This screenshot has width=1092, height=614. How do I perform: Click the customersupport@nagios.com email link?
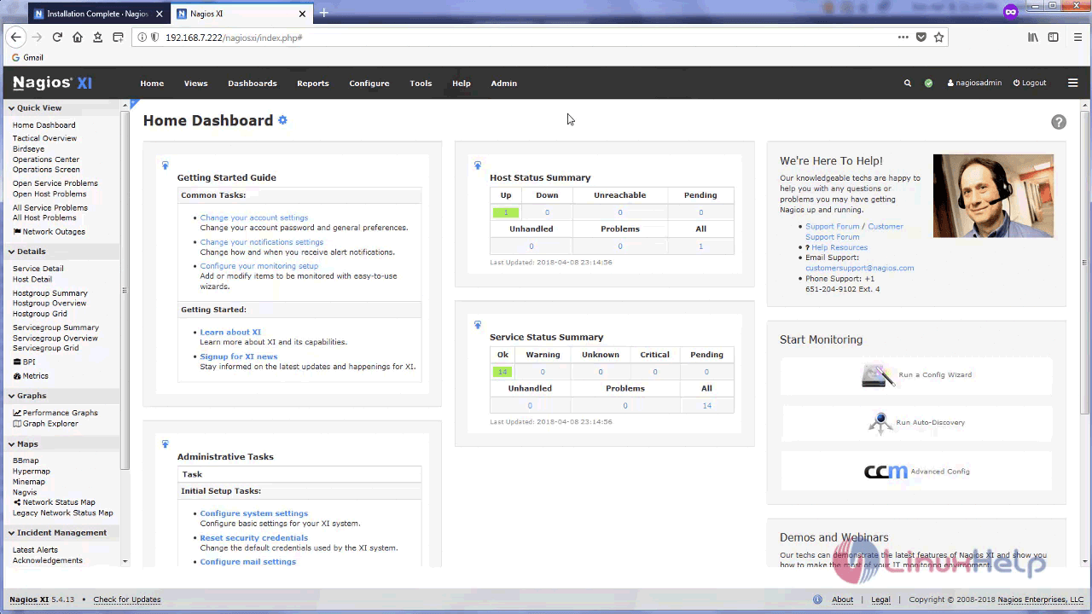pos(860,268)
